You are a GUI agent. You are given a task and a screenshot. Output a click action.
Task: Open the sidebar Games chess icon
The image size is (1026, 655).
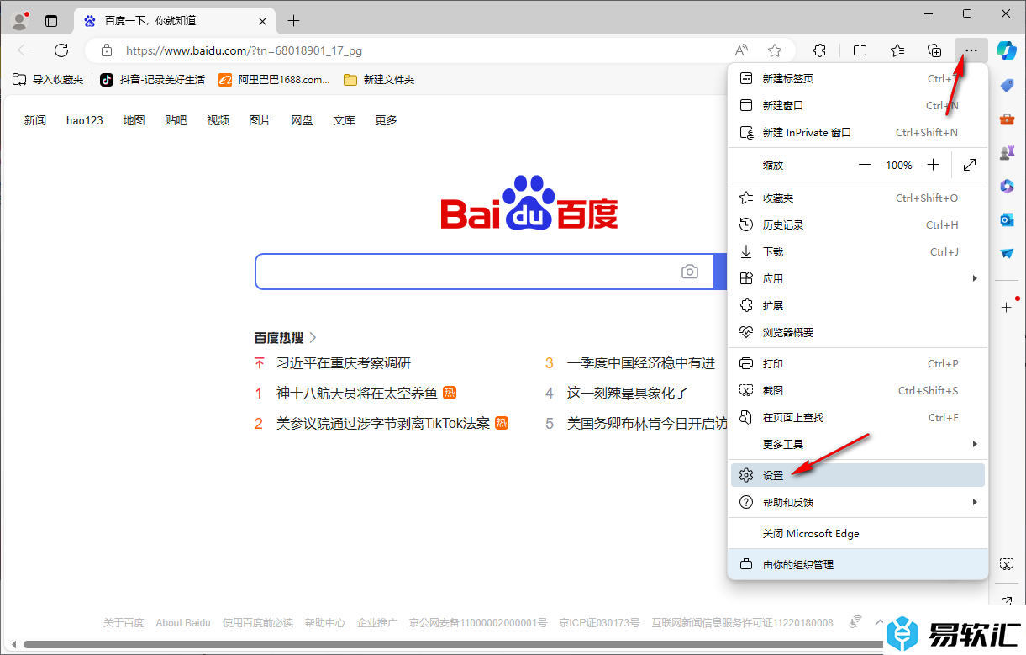(x=1007, y=153)
